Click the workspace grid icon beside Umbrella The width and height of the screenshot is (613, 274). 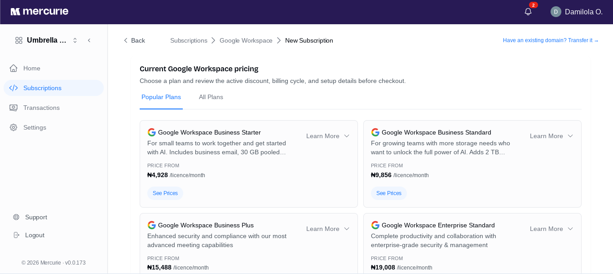click(x=19, y=40)
